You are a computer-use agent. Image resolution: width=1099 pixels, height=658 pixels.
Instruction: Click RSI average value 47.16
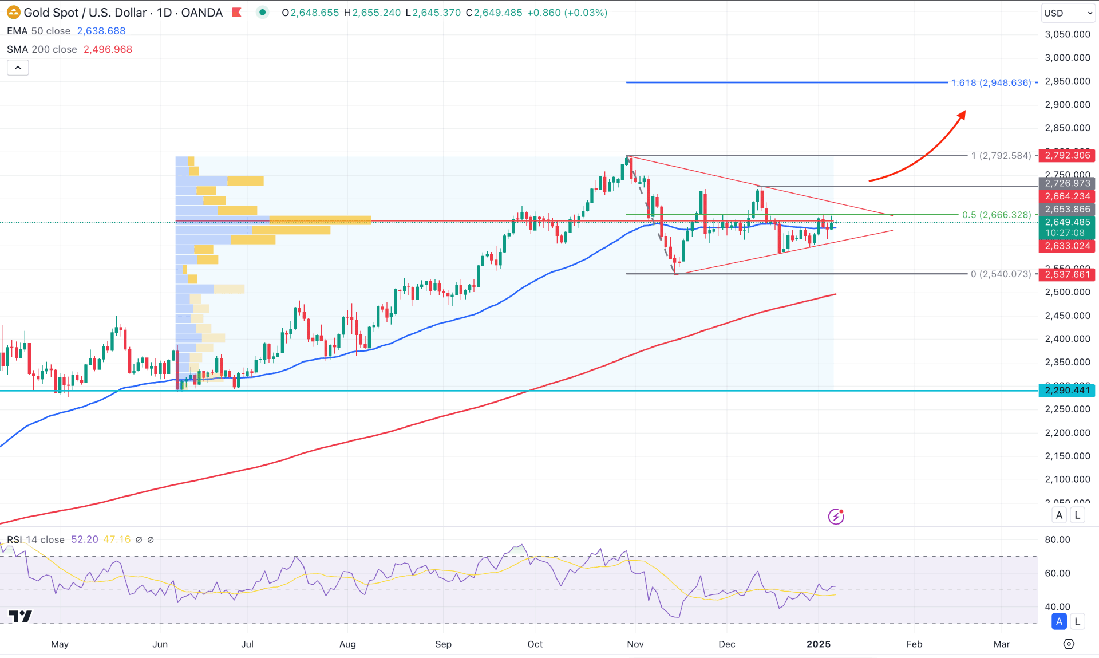(x=117, y=539)
